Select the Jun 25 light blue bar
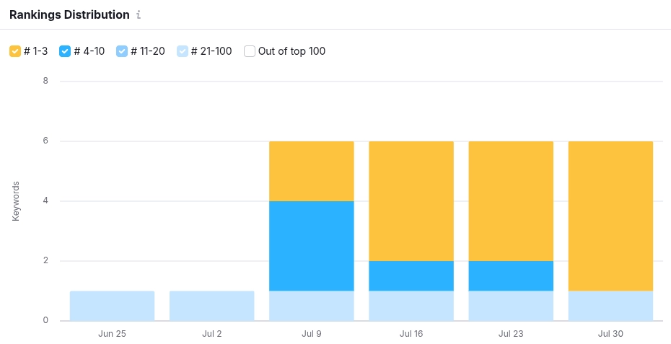The height and width of the screenshot is (344, 671). [x=112, y=306]
